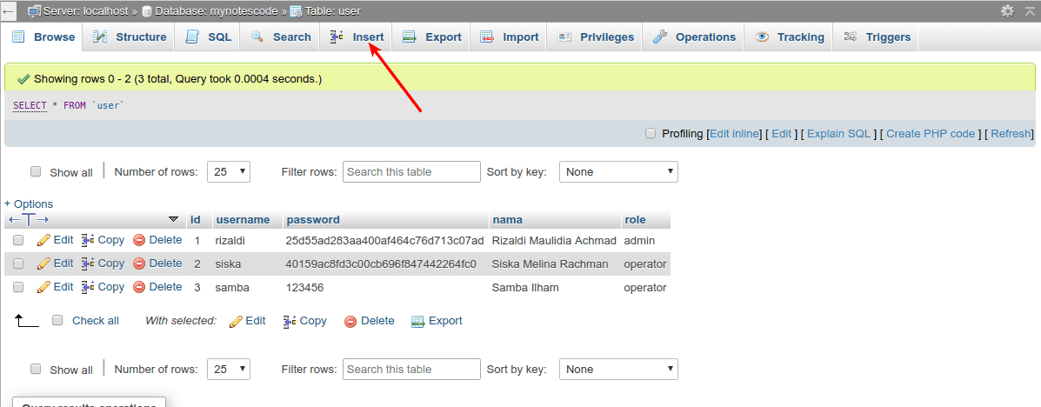Click the Edit pencil icon for rizaldi row
Image resolution: width=1041 pixels, height=407 pixels.
pyautogui.click(x=43, y=240)
